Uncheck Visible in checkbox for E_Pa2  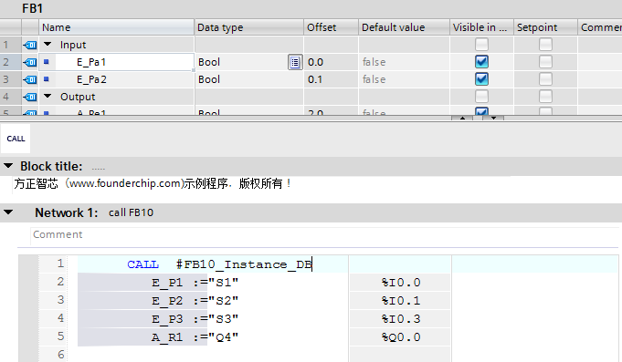click(x=481, y=79)
